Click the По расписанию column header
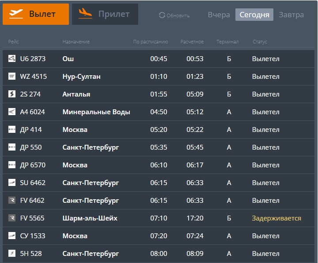318x263 pixels. 151,42
